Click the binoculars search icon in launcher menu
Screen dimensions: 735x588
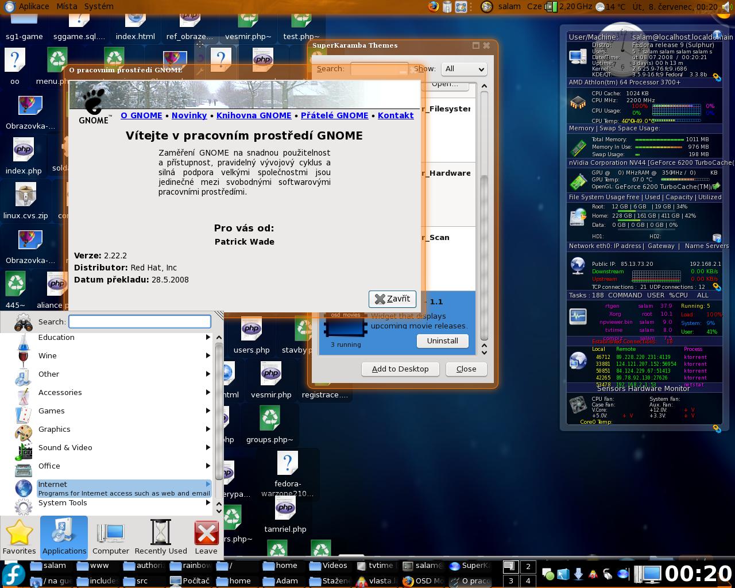click(x=24, y=322)
